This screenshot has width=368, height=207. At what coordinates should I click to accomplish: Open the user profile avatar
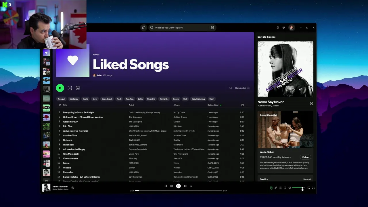click(292, 28)
